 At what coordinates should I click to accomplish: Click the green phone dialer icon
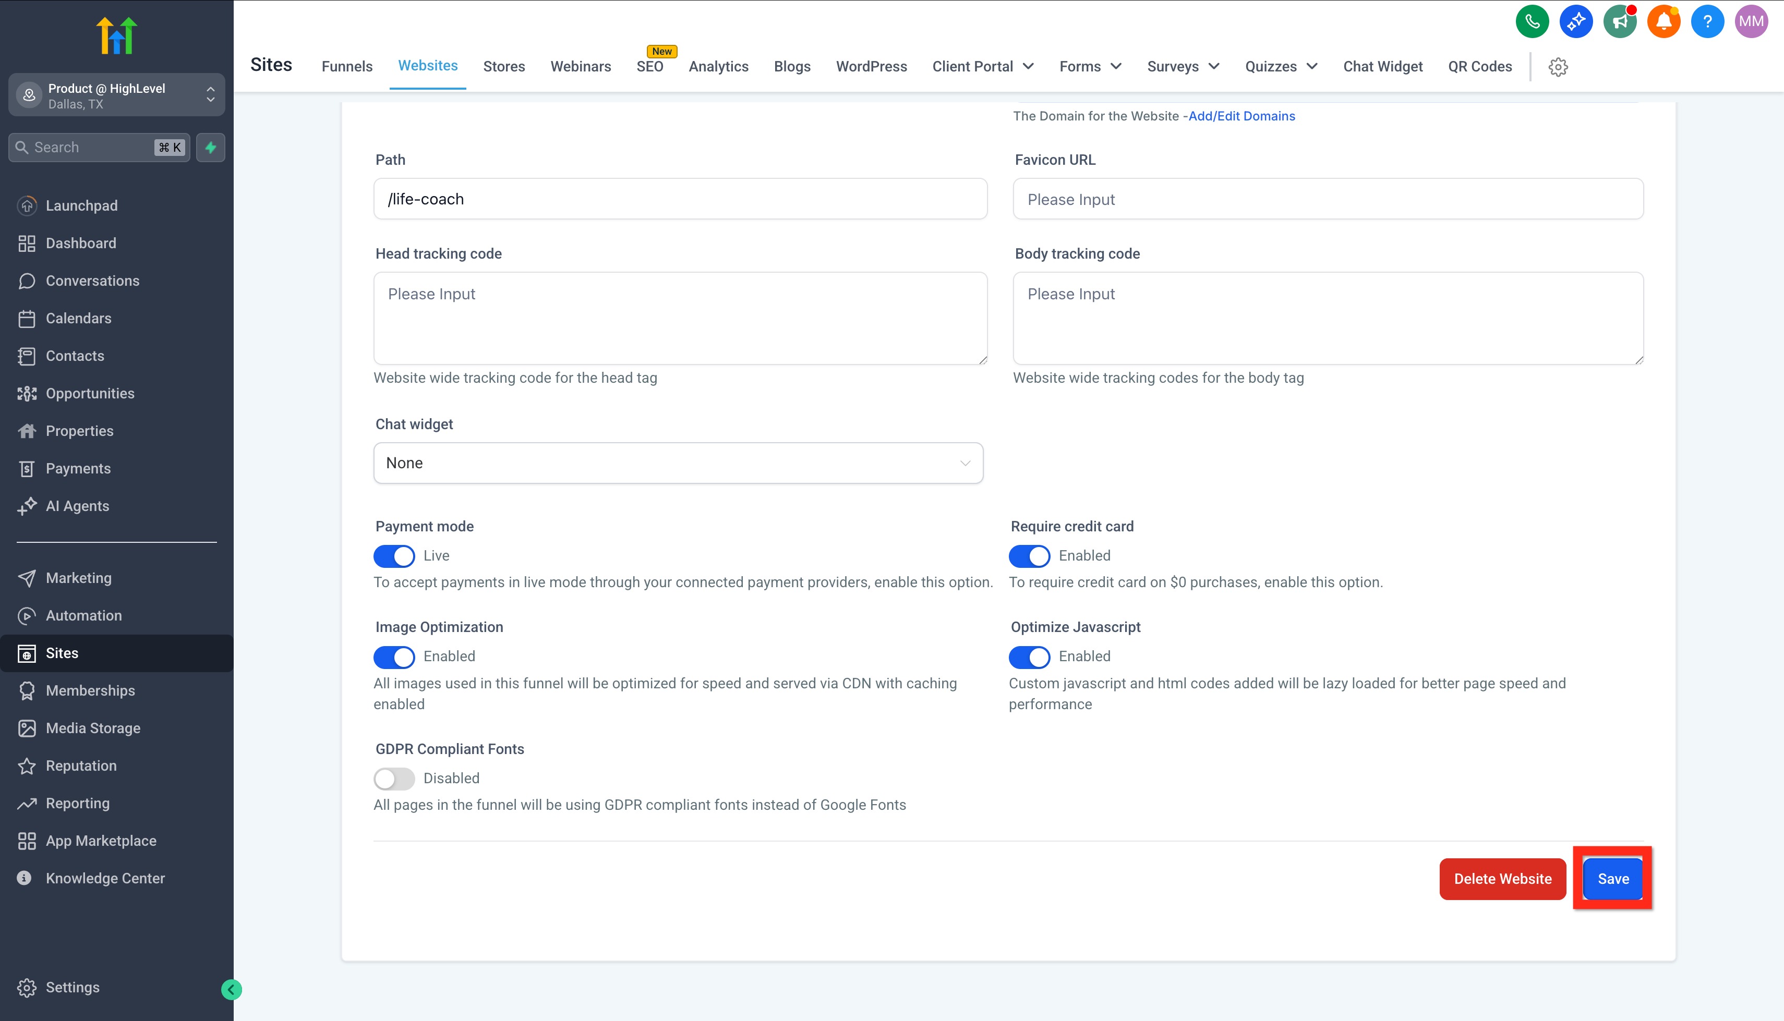pos(1532,22)
